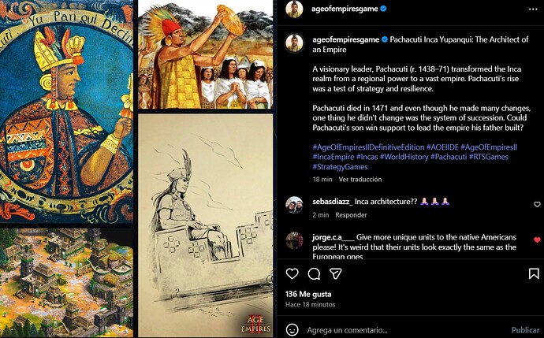Open comment bubble icon under post
Viewport: 544px width, 338px height.
[314, 273]
